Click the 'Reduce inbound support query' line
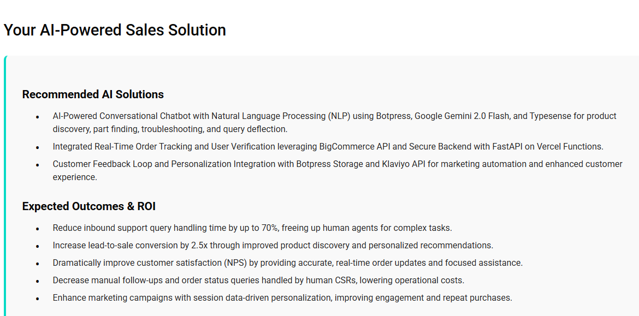 point(252,228)
